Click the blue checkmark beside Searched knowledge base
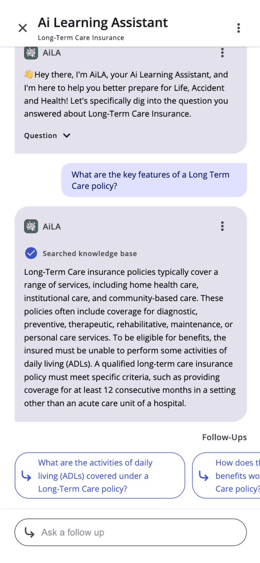 (31, 254)
